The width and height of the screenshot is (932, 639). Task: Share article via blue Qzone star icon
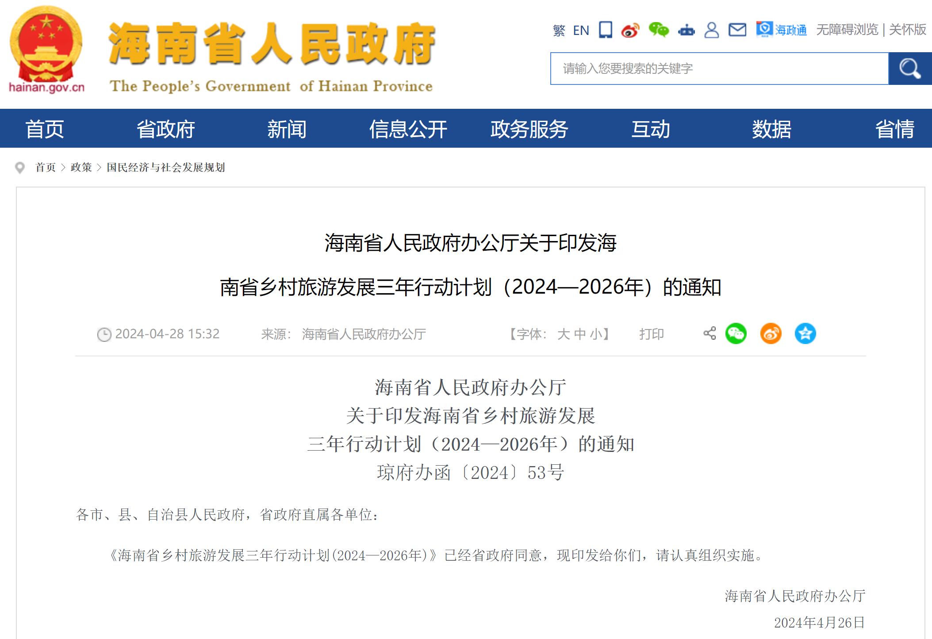coord(805,333)
